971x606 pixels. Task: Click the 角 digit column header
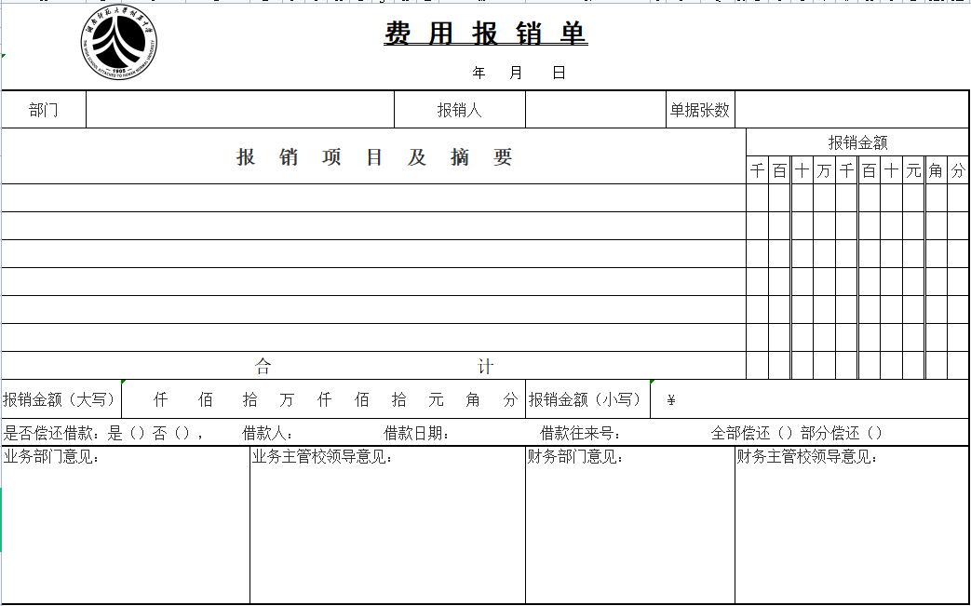click(x=936, y=171)
